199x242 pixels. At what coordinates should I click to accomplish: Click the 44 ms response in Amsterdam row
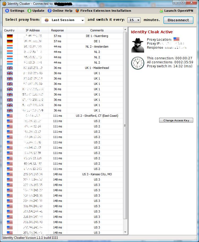(x=58, y=47)
